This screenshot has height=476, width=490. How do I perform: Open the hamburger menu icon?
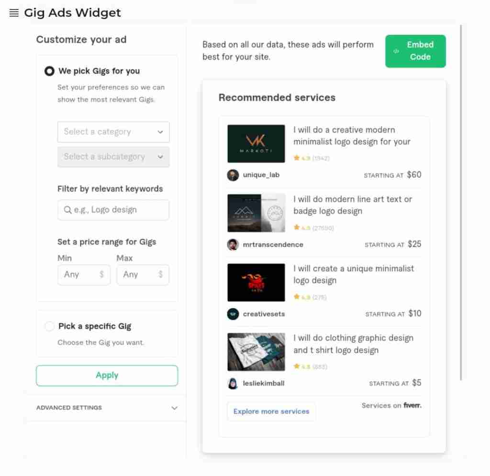pyautogui.click(x=14, y=13)
